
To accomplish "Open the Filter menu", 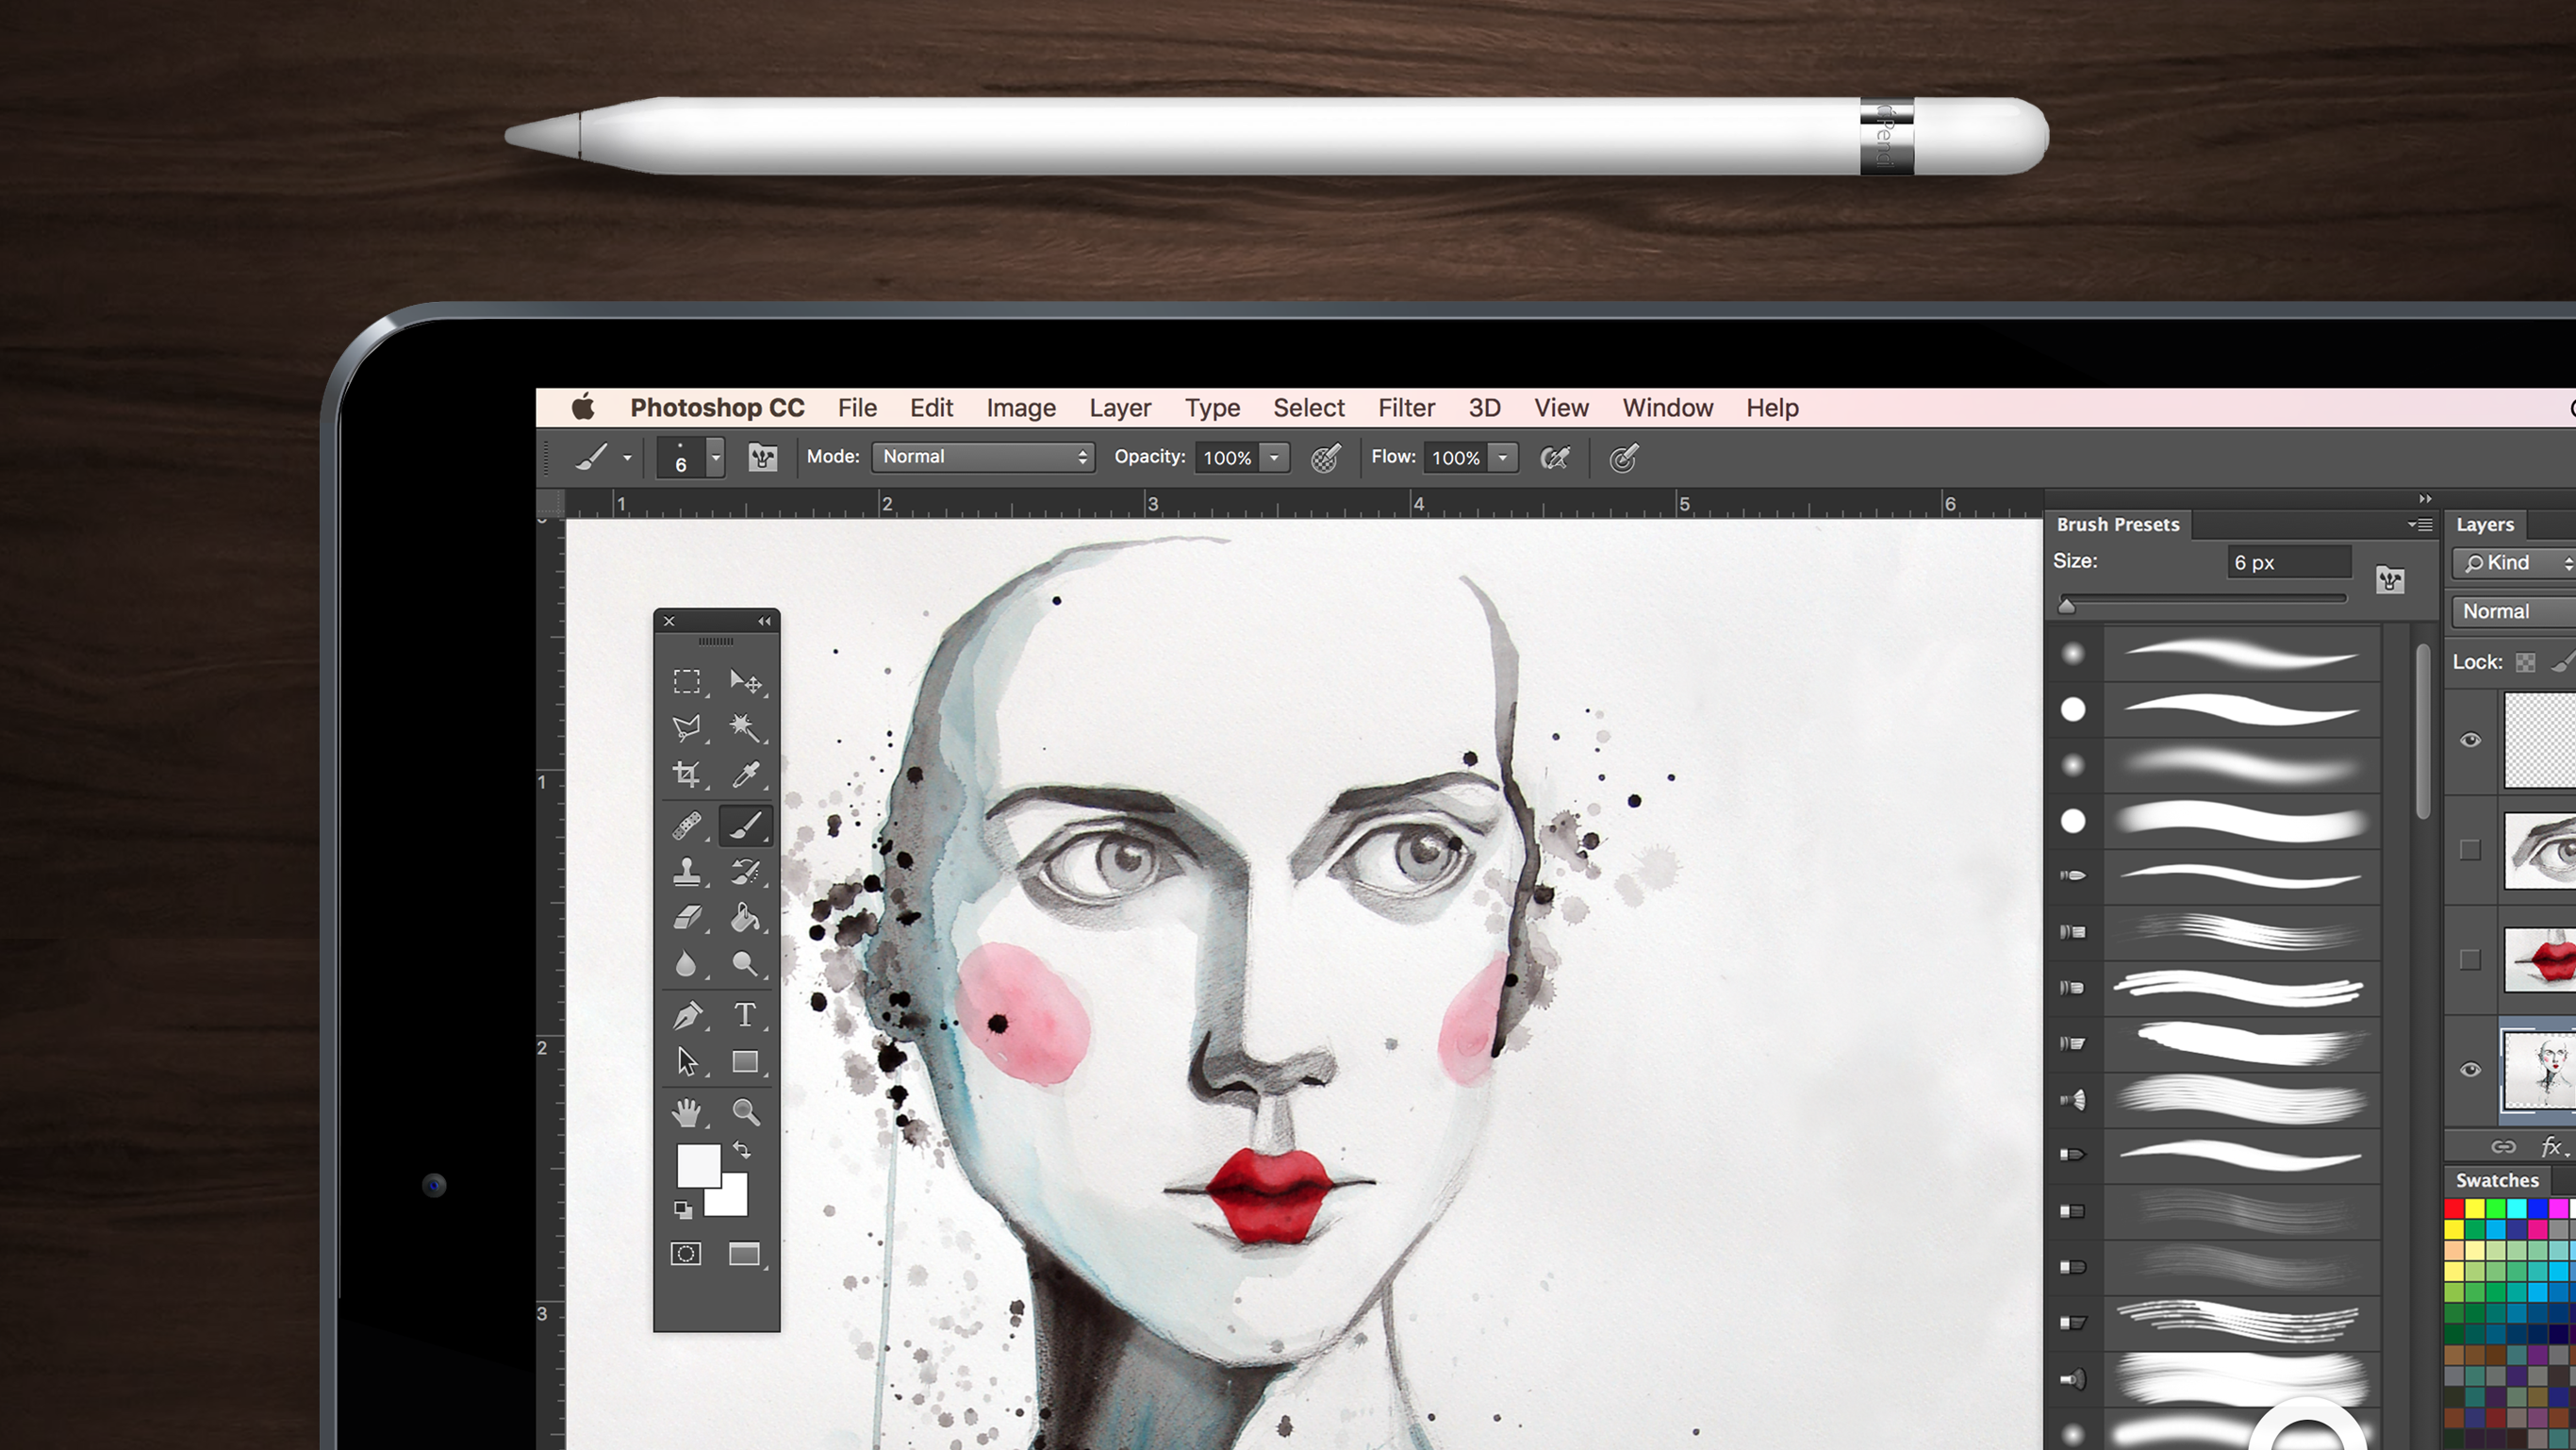I will click(1407, 408).
